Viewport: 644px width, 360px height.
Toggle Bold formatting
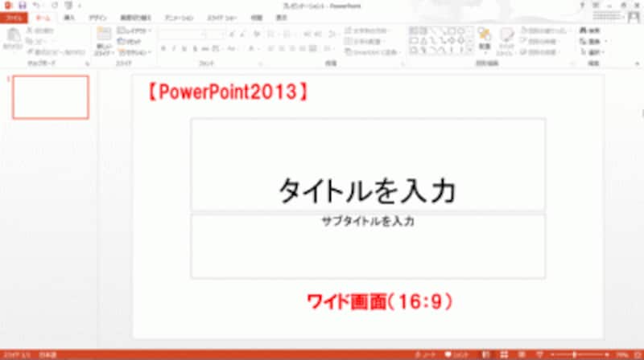click(x=163, y=49)
